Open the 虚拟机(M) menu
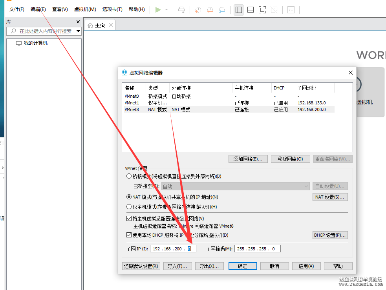The width and height of the screenshot is (386, 290). 85,9
